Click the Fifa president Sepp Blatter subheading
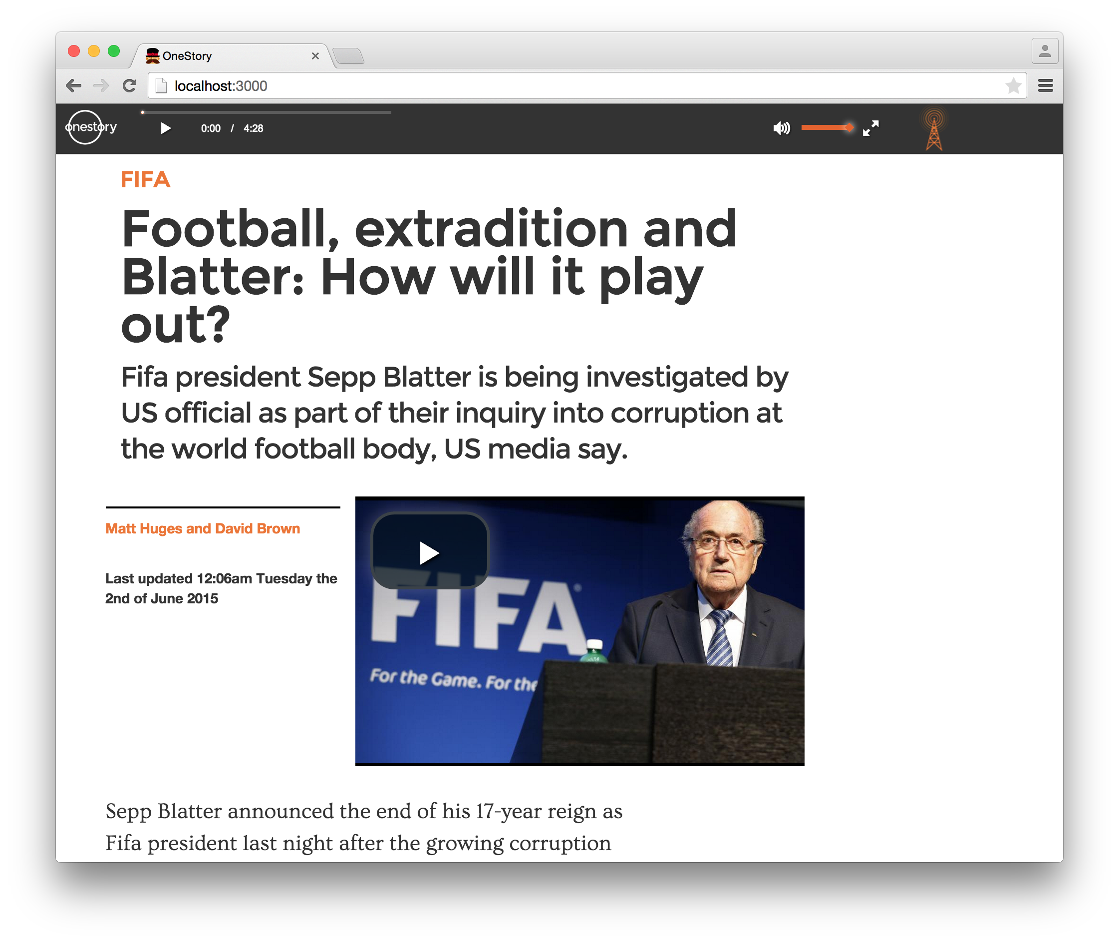The image size is (1119, 942). (x=454, y=413)
